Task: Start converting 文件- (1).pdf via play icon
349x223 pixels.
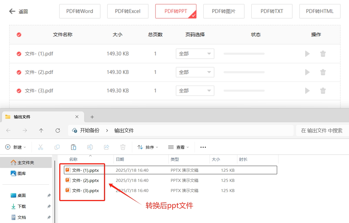Action: pyautogui.click(x=307, y=54)
